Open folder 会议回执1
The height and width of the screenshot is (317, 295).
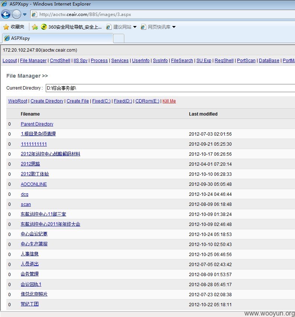(31, 284)
